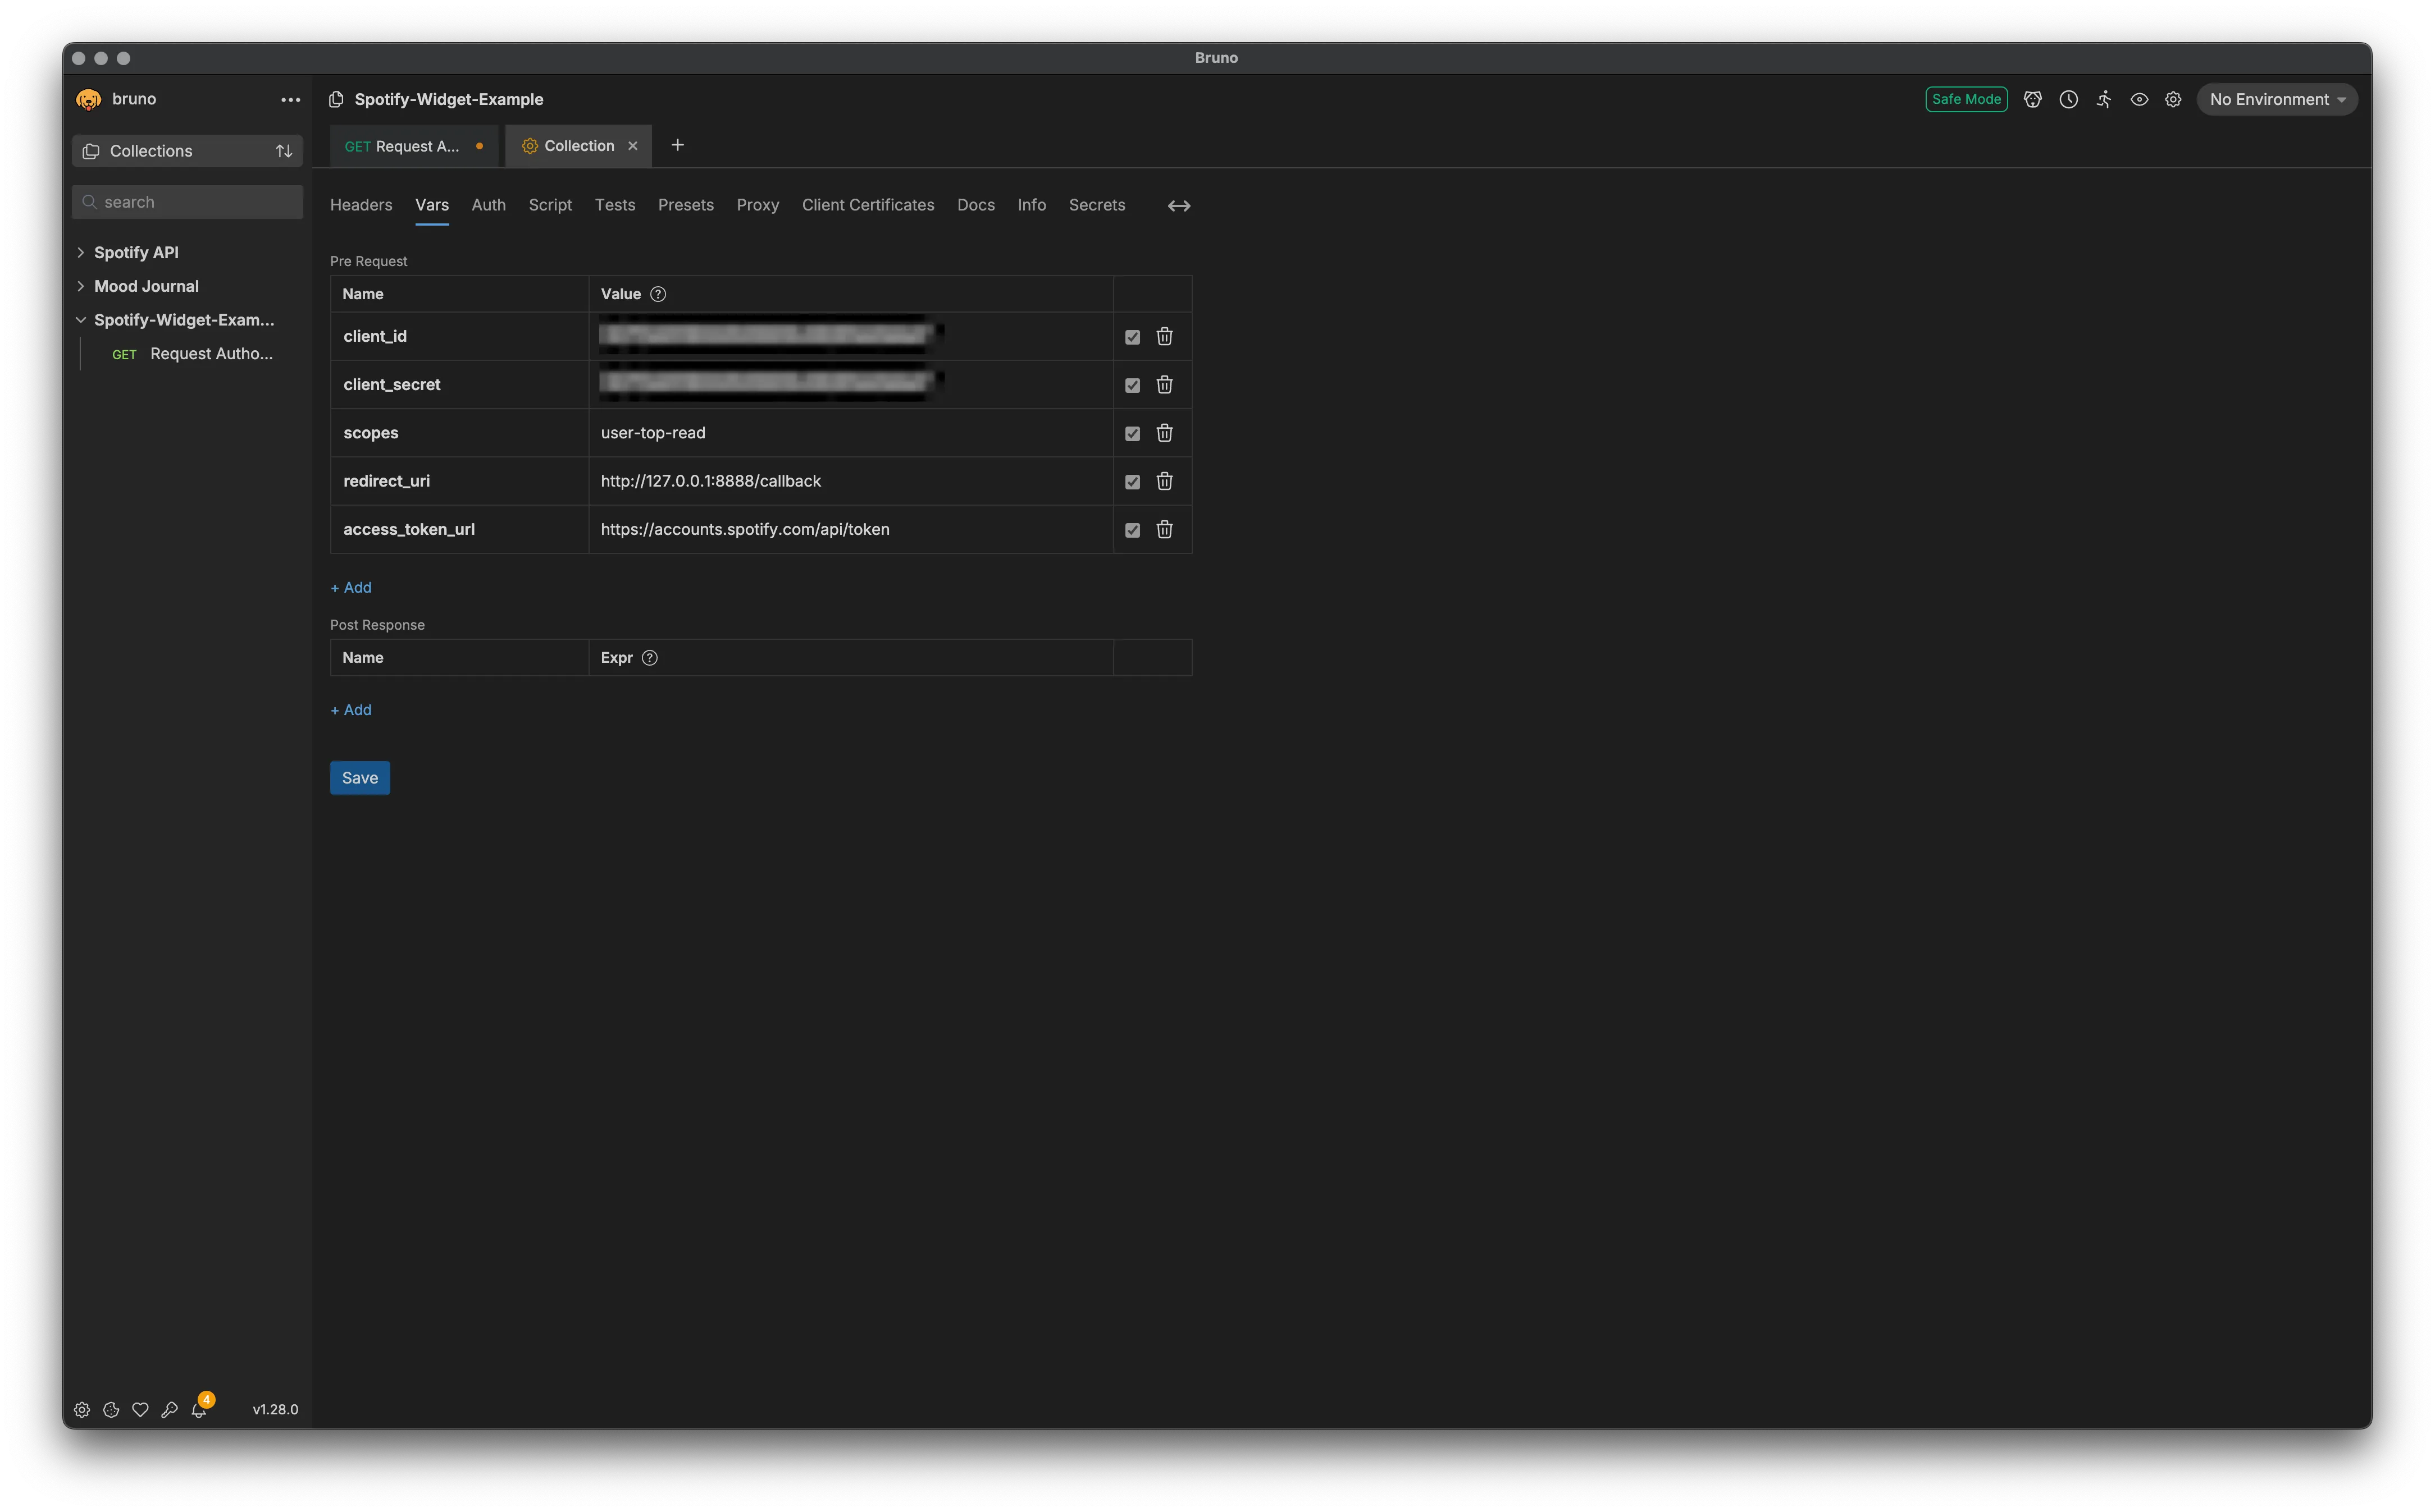Click the cookie icon in the bottom toolbar

[x=111, y=1410]
